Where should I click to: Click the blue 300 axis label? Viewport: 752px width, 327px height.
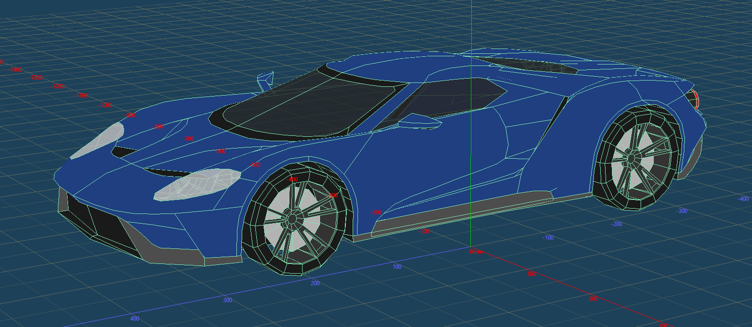click(227, 300)
